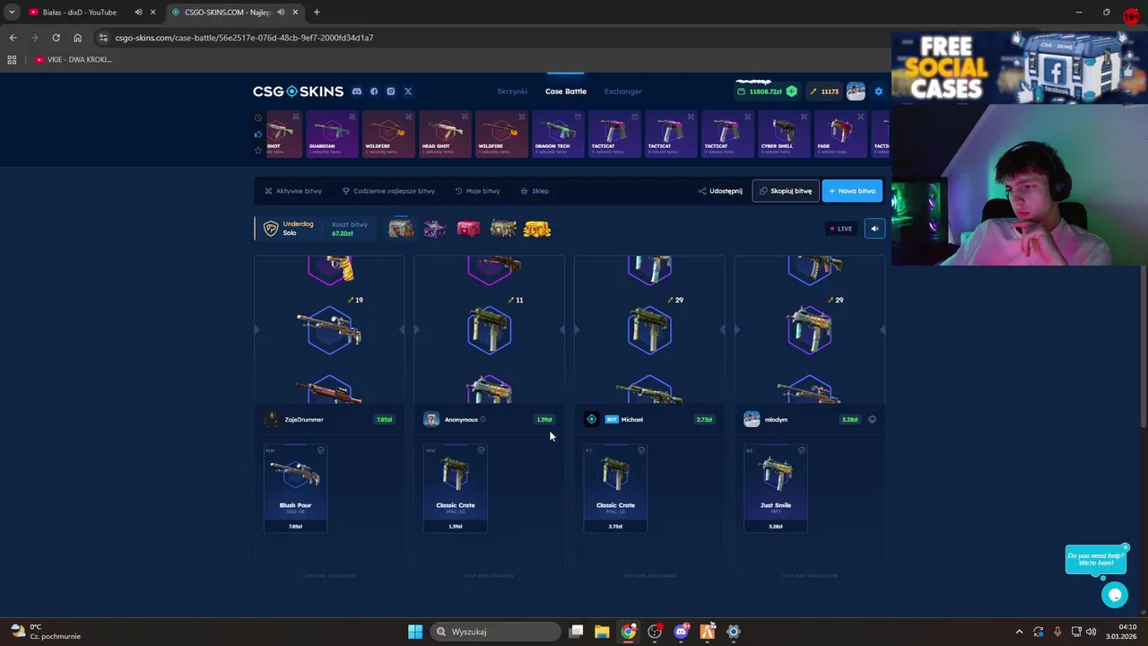Image resolution: width=1148 pixels, height=646 pixels.
Task: Dismiss the 'Do you need help?' popup
Action: click(x=1125, y=547)
